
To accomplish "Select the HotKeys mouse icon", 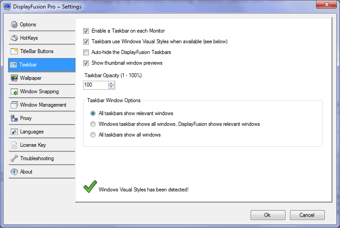I will coord(14,38).
